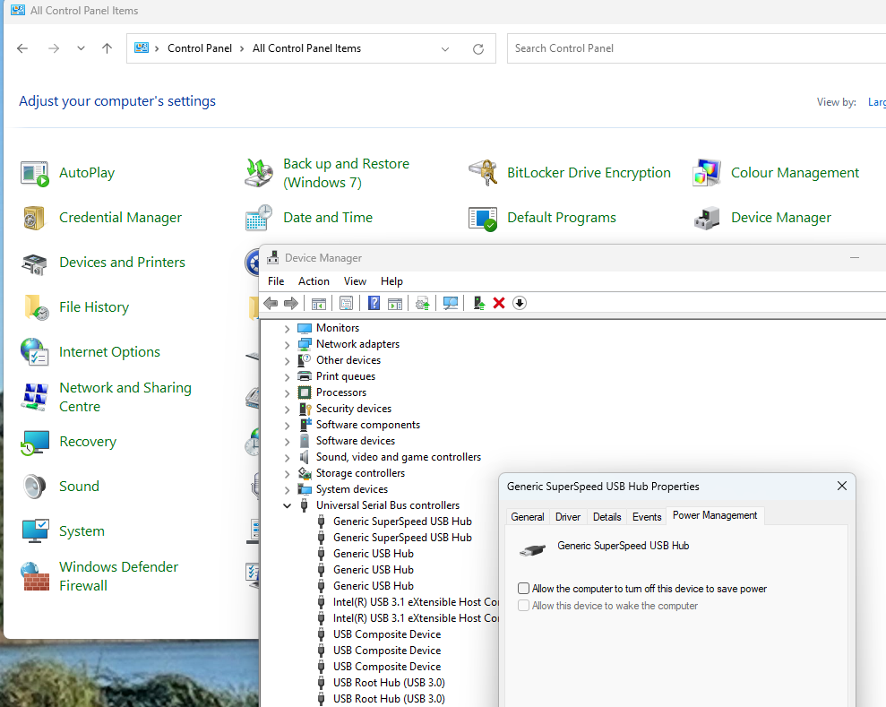Click the Colour Management icon

707,173
